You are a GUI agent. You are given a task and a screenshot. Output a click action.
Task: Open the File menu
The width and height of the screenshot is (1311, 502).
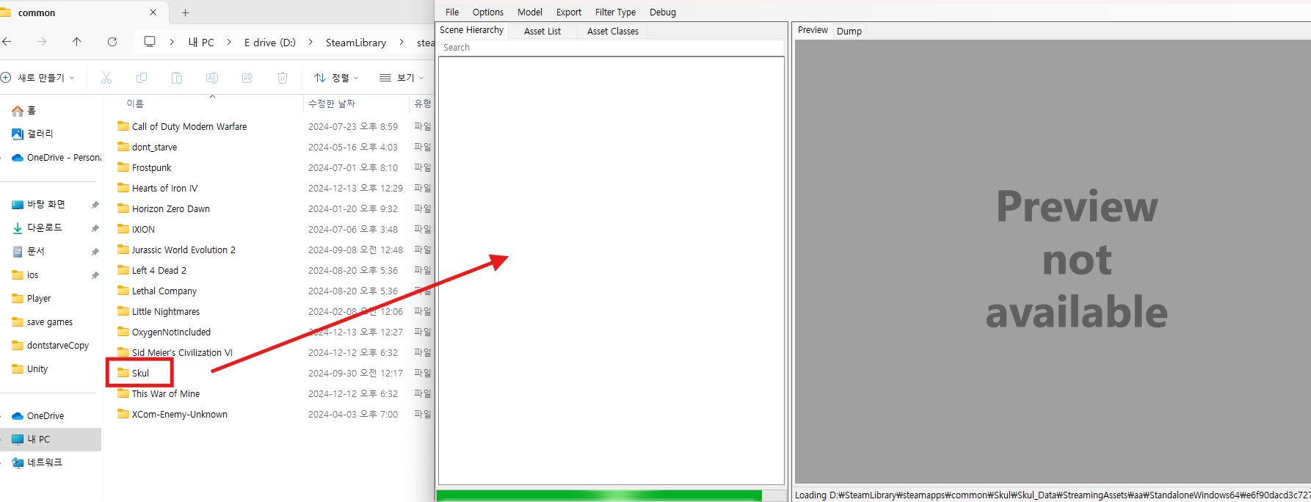click(452, 12)
